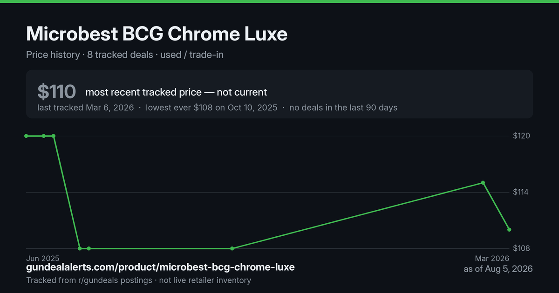Click 'lowest ever $108 on Oct 10, 2025' text
The width and height of the screenshot is (559, 293).
[211, 107]
